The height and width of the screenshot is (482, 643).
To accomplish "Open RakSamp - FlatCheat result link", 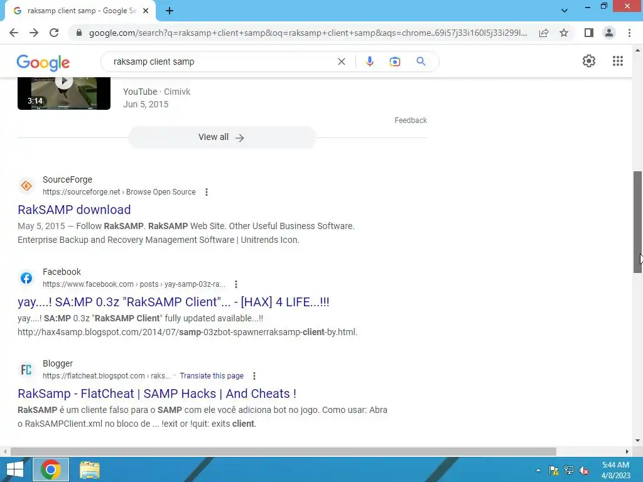I will click(x=157, y=394).
